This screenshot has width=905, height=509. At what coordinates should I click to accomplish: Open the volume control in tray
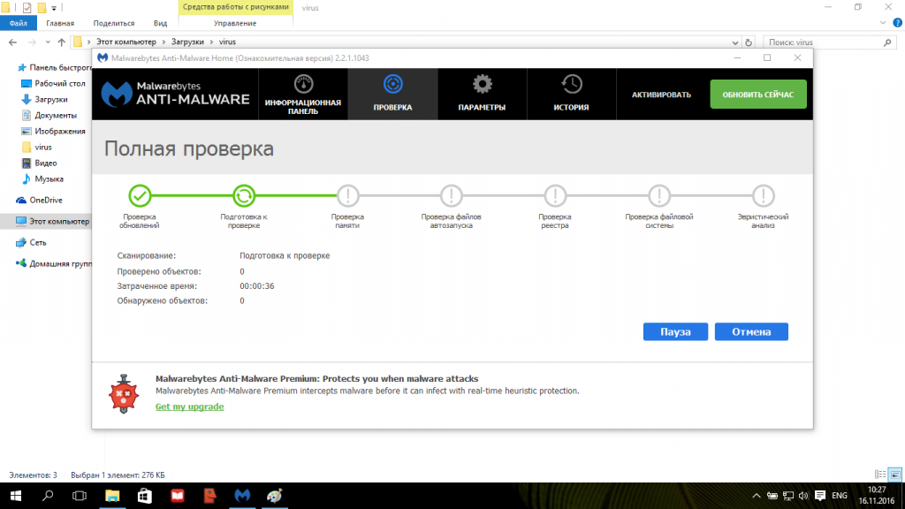(803, 496)
